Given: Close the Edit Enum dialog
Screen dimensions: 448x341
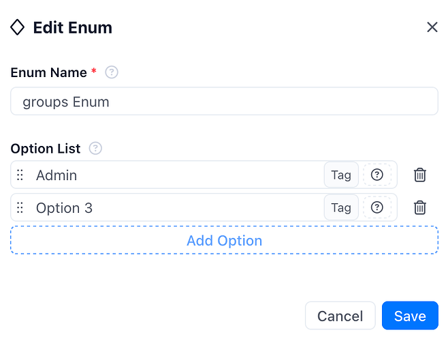Looking at the screenshot, I should (432, 27).
